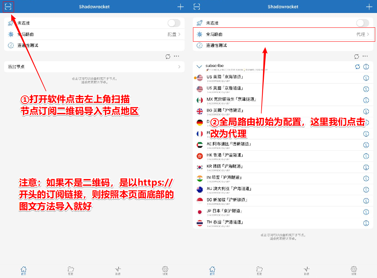Switch to the 配置 tab in the left screen
This screenshot has width=377, height=278.
(71, 270)
